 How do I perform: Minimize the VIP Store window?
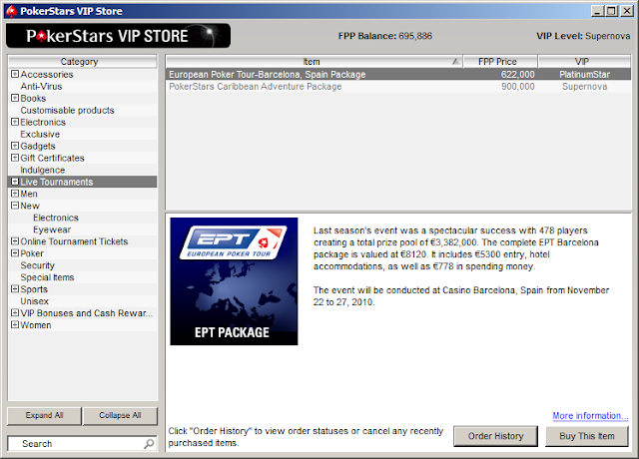(597, 11)
